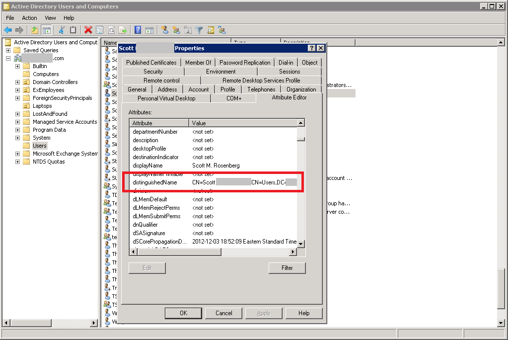Click the Create new group icon
The image size is (508, 340).
(177, 30)
